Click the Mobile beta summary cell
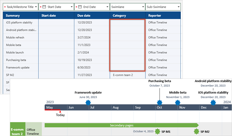Viewport: 232px width, 136px height. pyautogui.click(x=21, y=45)
